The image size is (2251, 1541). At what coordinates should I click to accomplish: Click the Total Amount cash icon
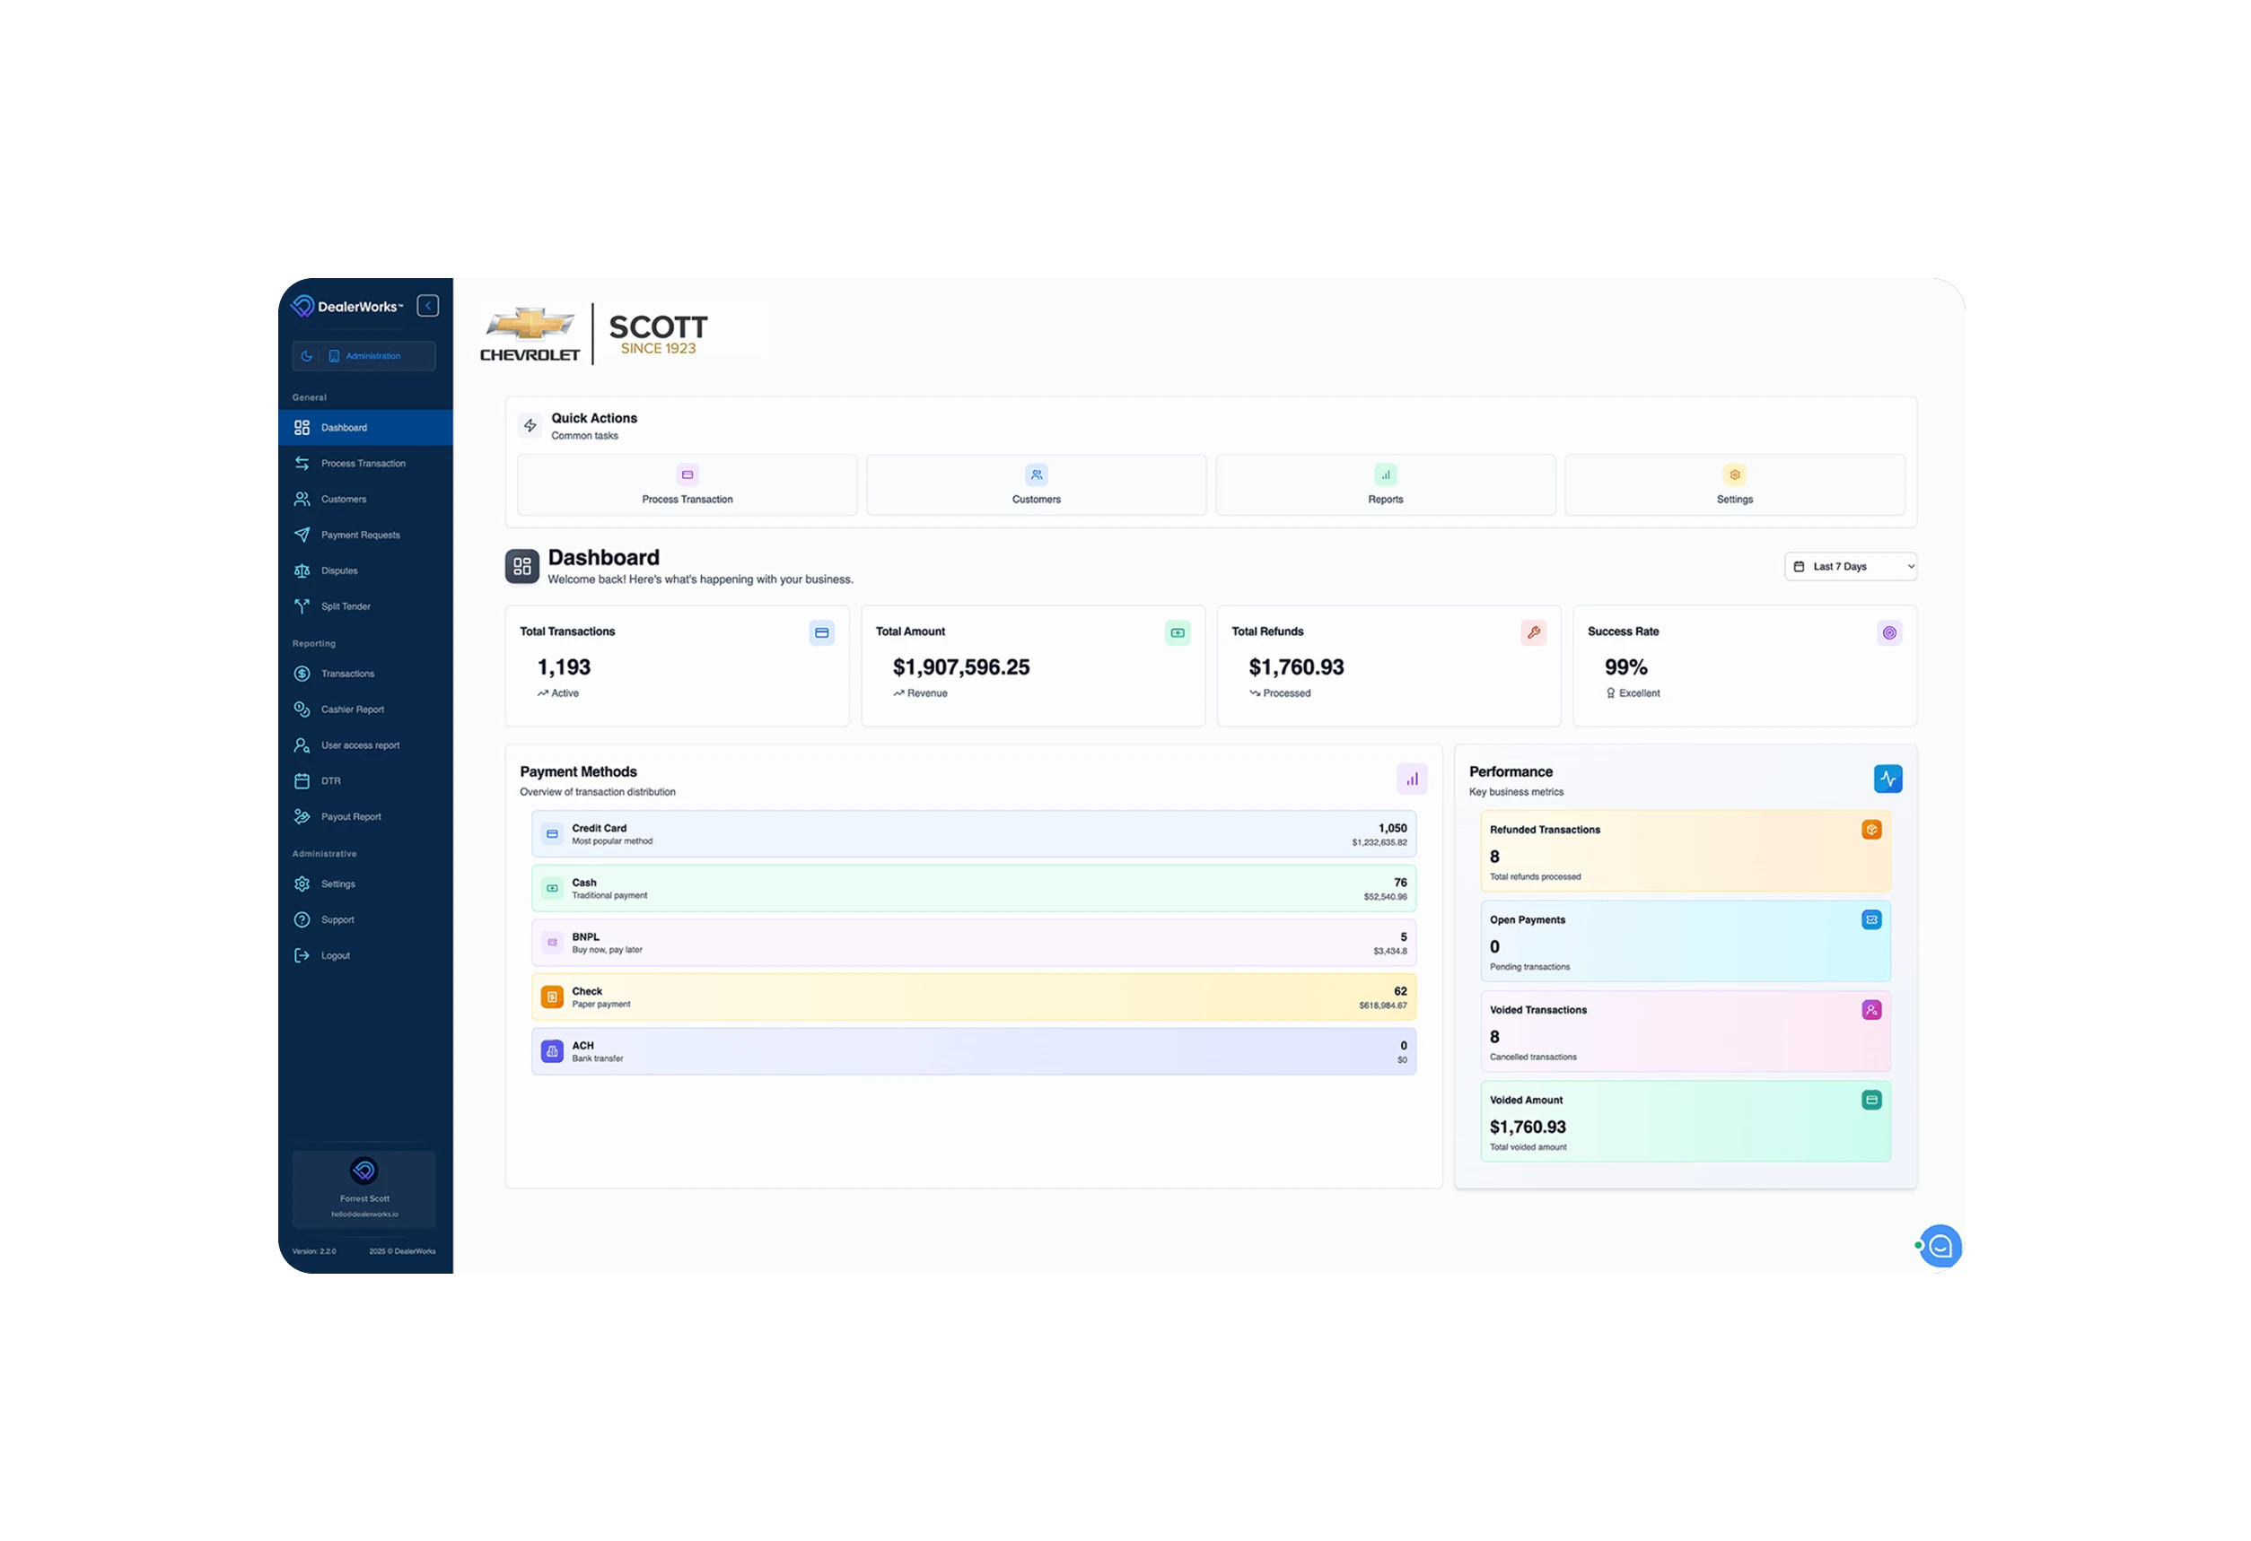(x=1178, y=633)
